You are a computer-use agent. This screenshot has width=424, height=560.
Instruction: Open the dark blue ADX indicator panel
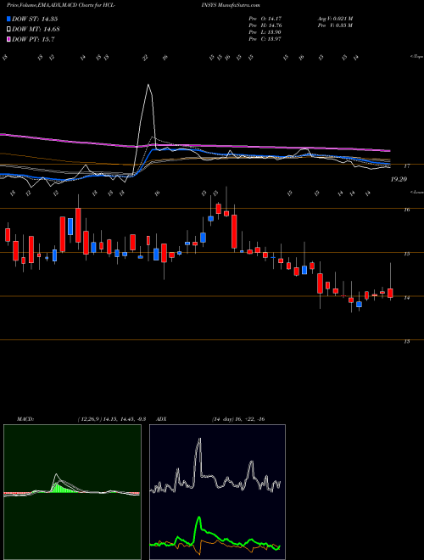click(x=217, y=492)
